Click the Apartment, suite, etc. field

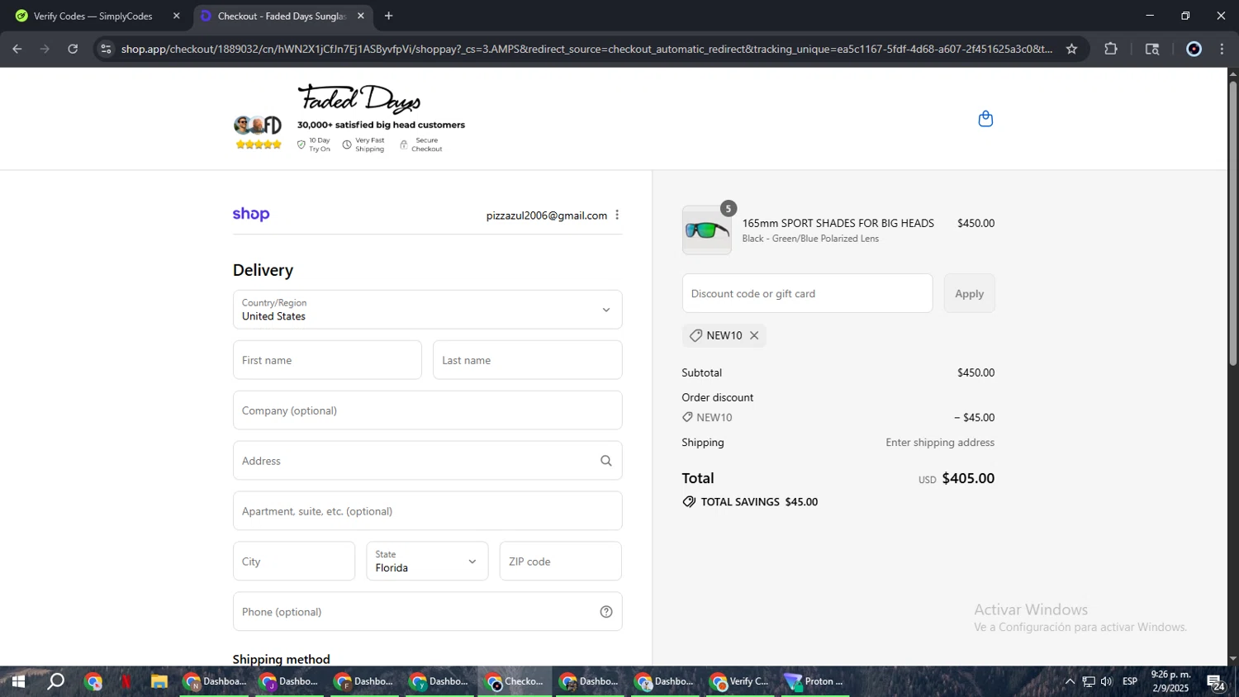[x=427, y=511]
